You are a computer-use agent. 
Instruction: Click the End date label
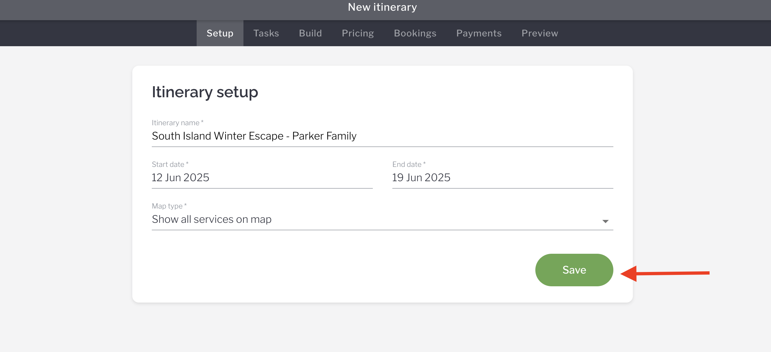[x=409, y=164]
